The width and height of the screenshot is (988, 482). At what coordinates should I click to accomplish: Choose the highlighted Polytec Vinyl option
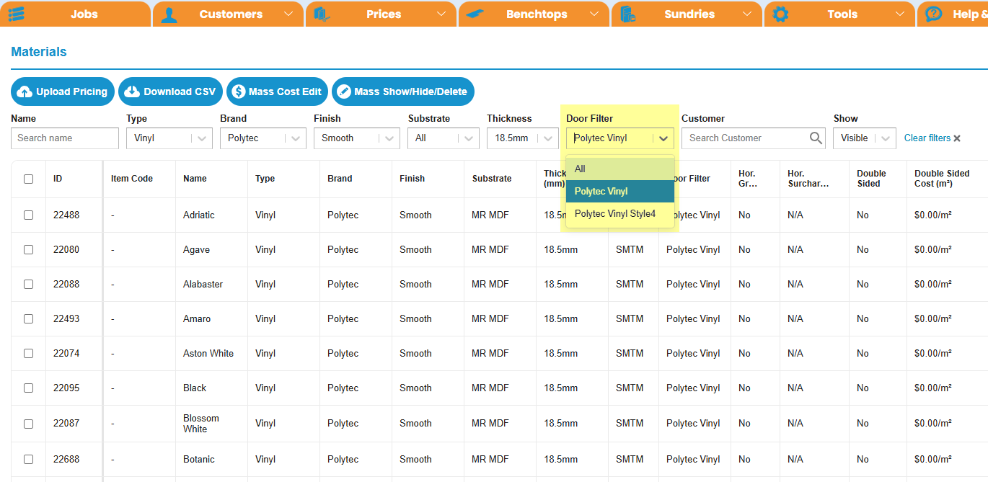(x=620, y=191)
